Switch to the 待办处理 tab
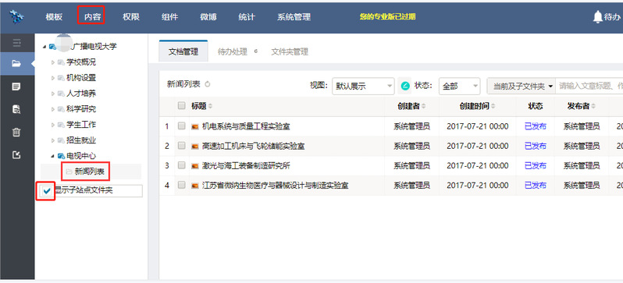This screenshot has width=623, height=283. (233, 51)
